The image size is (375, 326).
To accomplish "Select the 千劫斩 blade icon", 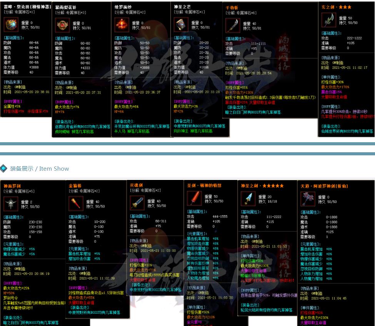I will [x=233, y=25].
